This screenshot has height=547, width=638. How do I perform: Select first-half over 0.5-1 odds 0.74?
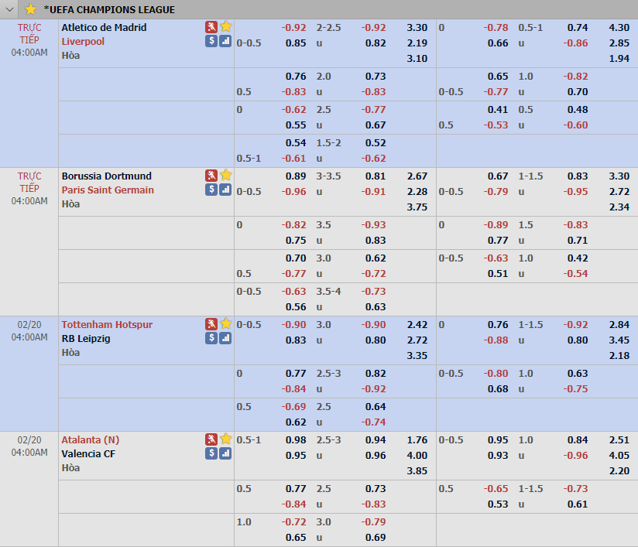(x=578, y=28)
